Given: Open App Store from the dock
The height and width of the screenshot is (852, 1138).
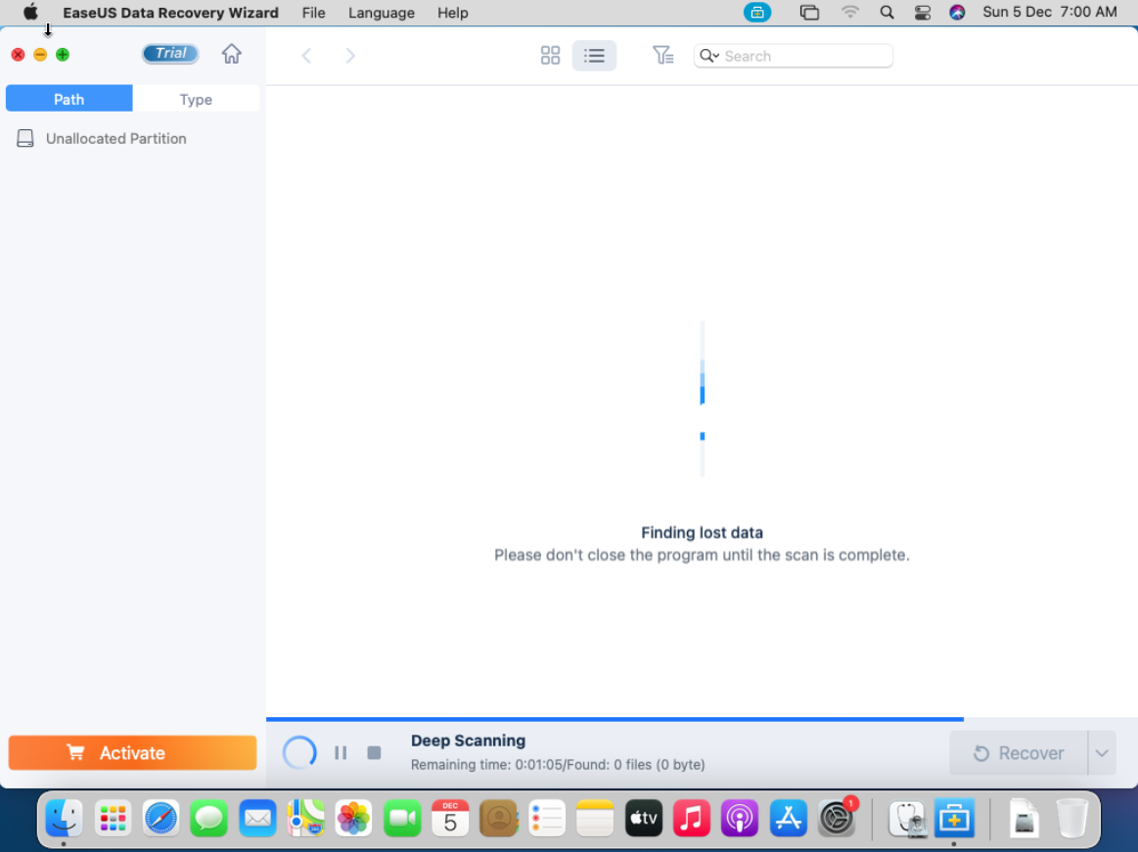Looking at the screenshot, I should point(788,819).
